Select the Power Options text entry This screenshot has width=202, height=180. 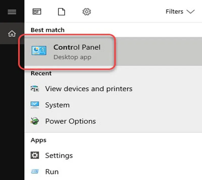pos(70,121)
